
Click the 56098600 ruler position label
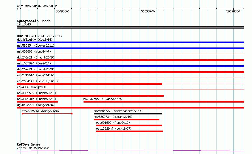(x=63, y=11)
